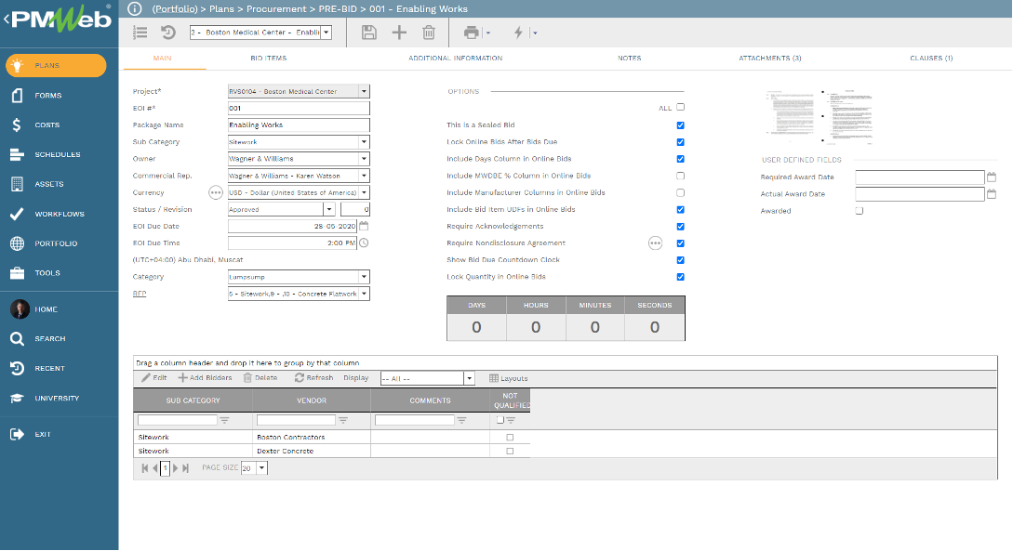
Task: Open the Category Lumpsump dropdown
Action: [x=364, y=277]
